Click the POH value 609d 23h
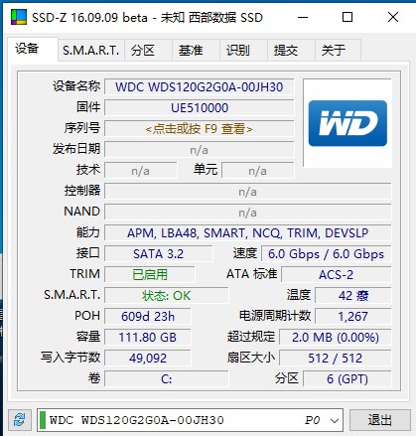 (x=148, y=317)
